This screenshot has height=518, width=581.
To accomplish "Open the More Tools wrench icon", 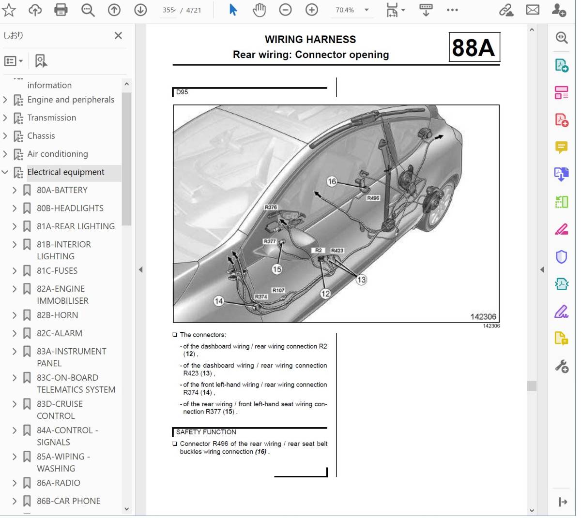I will pos(561,366).
